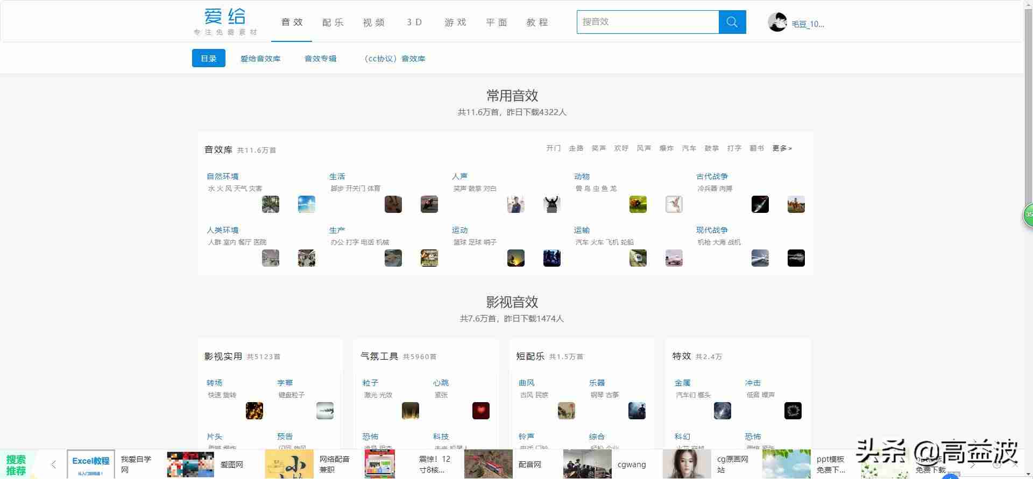The width and height of the screenshot is (1033, 479).
Task: Open the user avatar picture
Action: click(777, 22)
